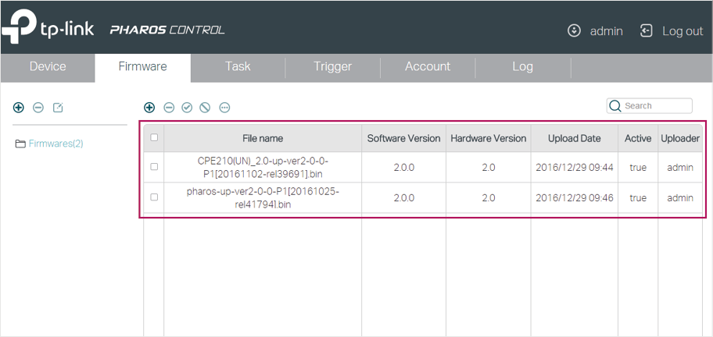Open more options ellipsis icon above table
The height and width of the screenshot is (337, 713).
coord(224,108)
